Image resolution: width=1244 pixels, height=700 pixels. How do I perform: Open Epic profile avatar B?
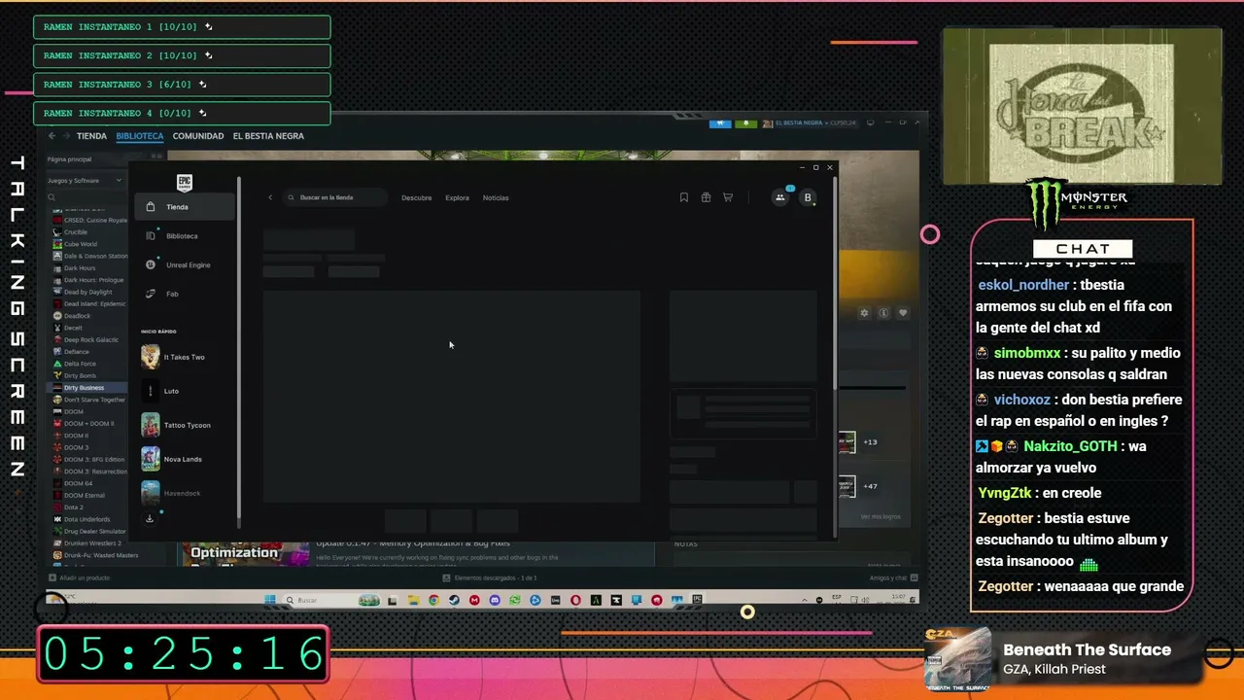(807, 197)
